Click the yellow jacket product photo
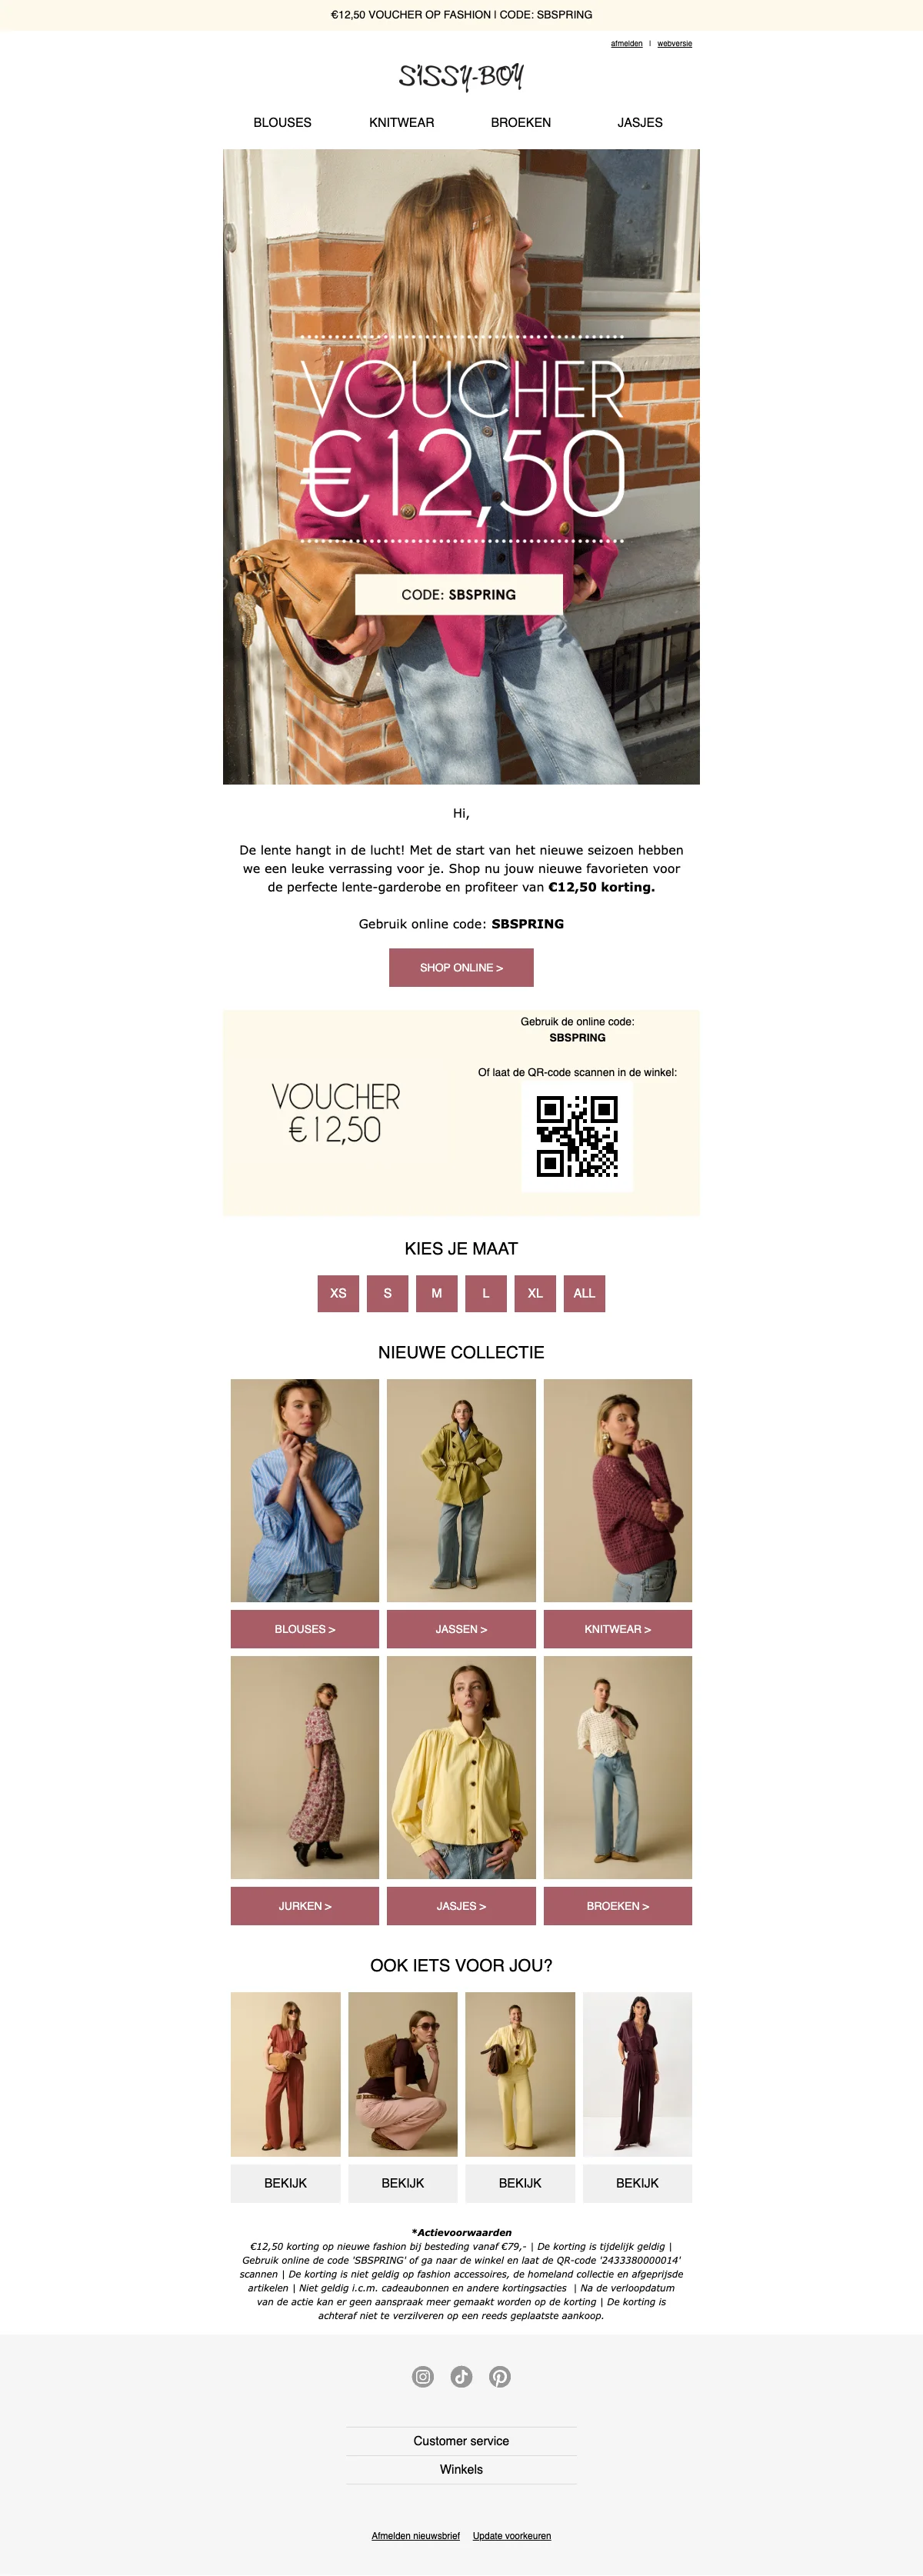923x2576 pixels. click(x=461, y=1767)
